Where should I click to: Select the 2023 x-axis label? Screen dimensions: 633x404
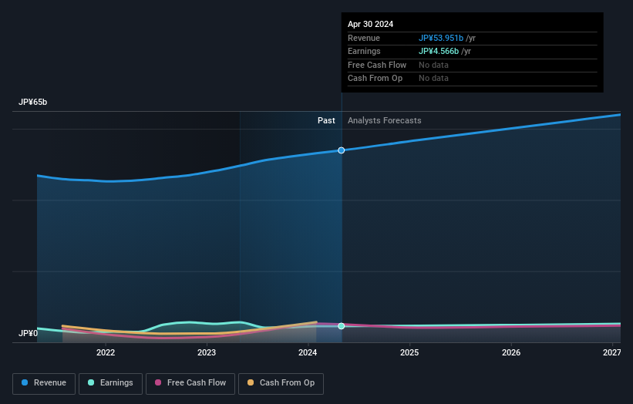click(x=207, y=352)
